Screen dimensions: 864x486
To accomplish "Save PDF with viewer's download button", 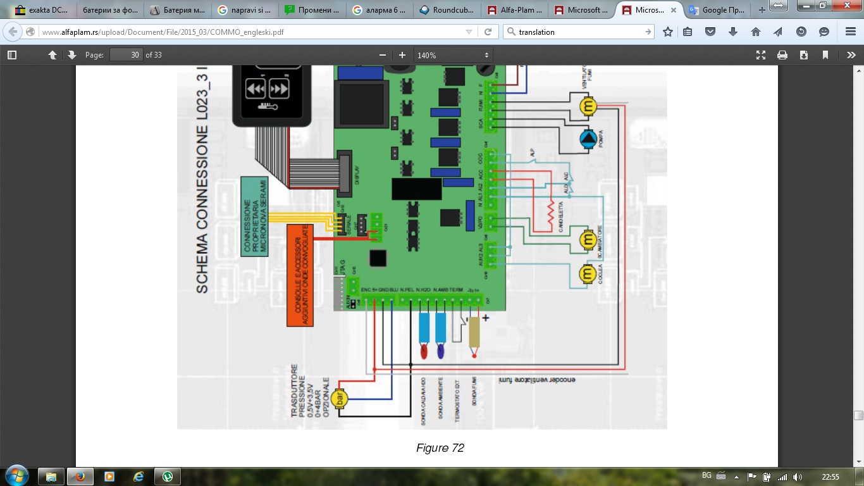I will (x=804, y=55).
